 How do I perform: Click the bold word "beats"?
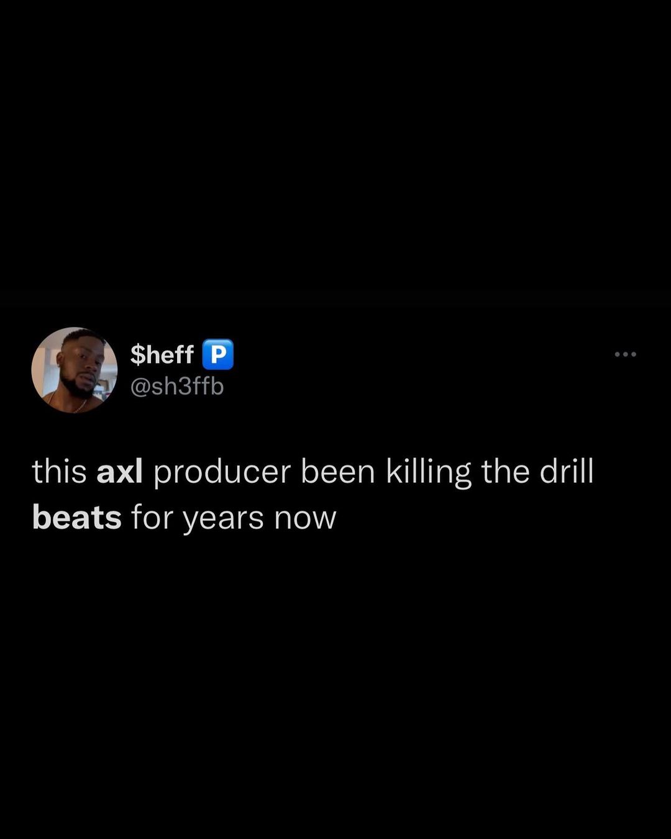pyautogui.click(x=76, y=518)
